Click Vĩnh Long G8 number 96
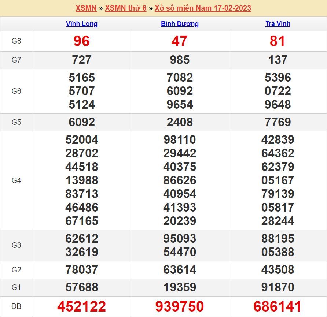This screenshot has height=317, width=327. click(x=81, y=41)
